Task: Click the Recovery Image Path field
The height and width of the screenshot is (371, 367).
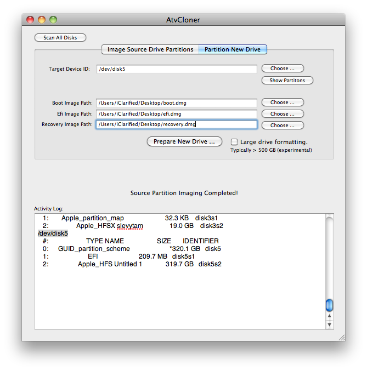Action: coord(176,125)
